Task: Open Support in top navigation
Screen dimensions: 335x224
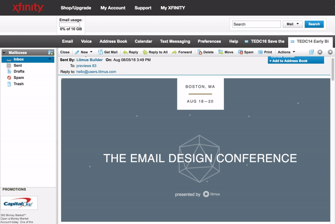Action: coord(143,8)
